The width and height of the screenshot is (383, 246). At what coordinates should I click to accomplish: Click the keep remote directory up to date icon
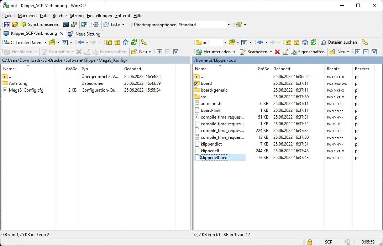coord(84,24)
